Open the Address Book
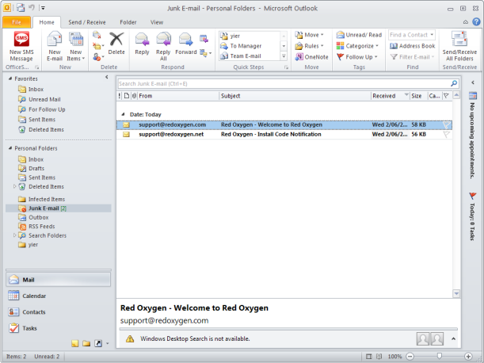The width and height of the screenshot is (484, 363). pyautogui.click(x=413, y=46)
